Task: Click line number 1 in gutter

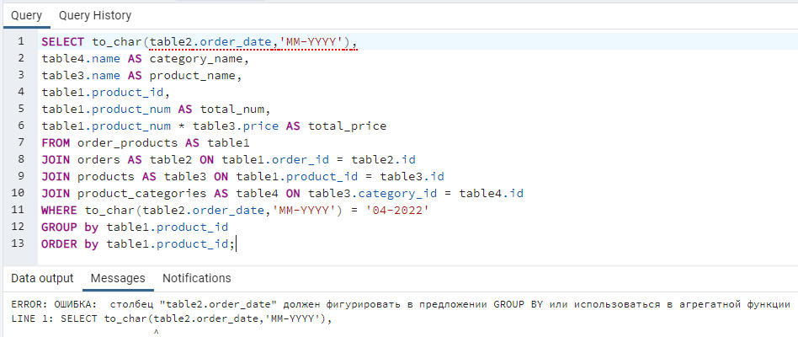Action: [21, 41]
